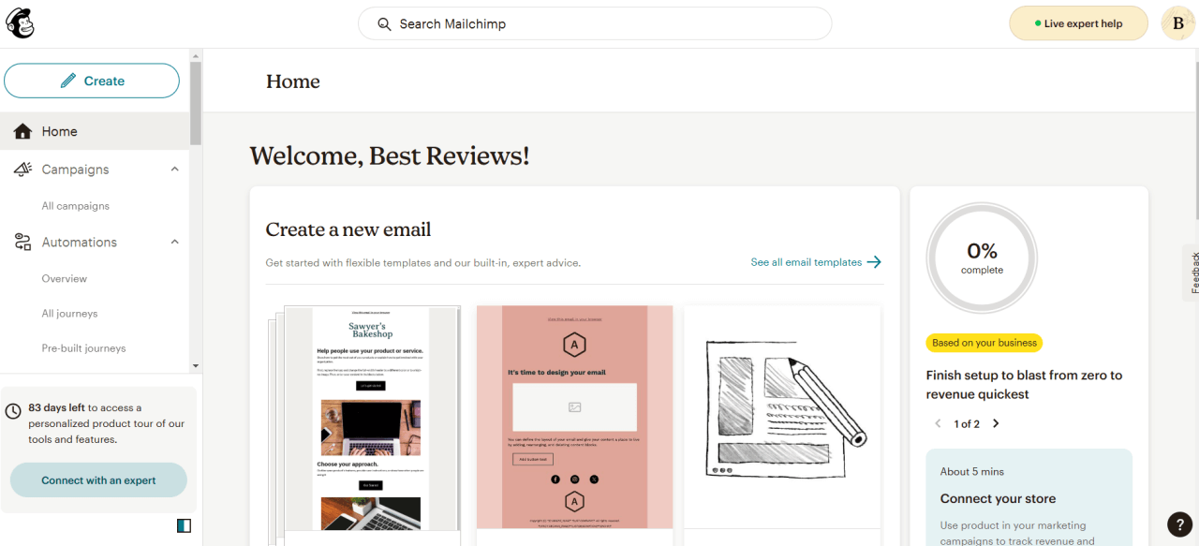Collapse the Automations section chevron
The width and height of the screenshot is (1199, 546).
pos(173,242)
